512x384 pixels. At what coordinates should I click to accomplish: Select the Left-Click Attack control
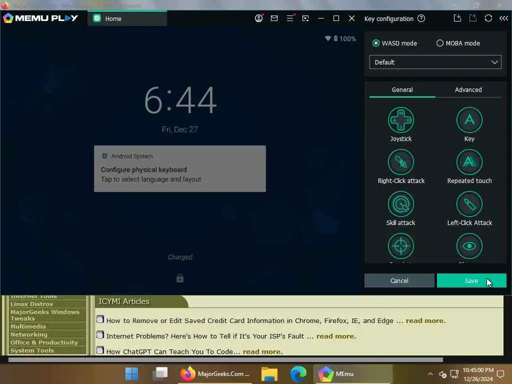(469, 204)
